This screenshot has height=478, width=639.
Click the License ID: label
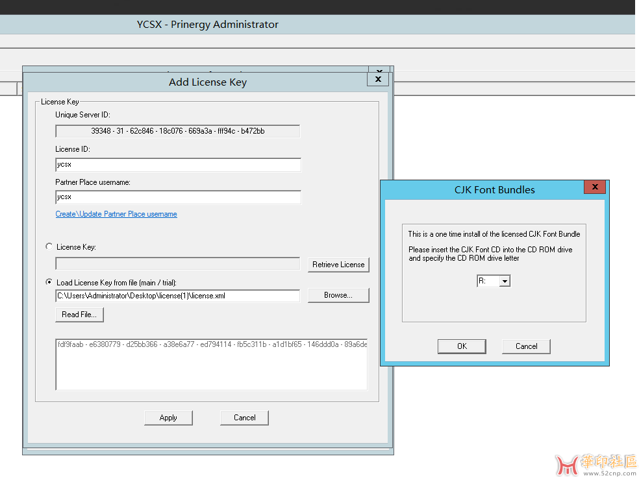point(73,149)
